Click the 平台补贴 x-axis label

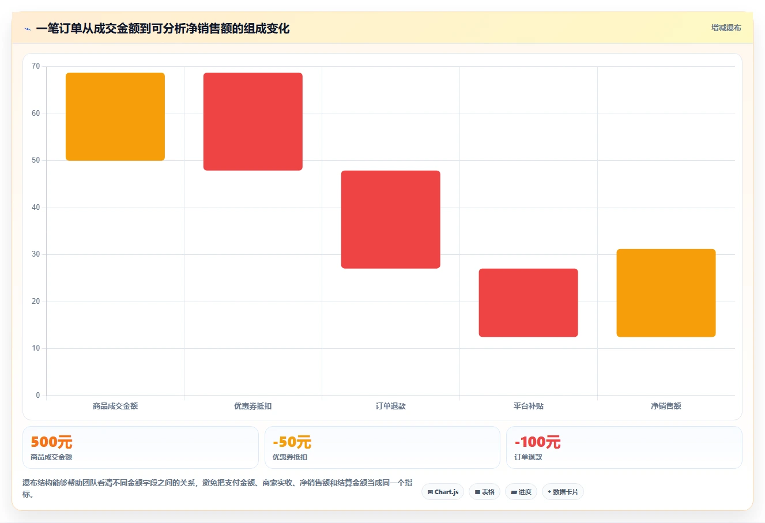point(529,406)
